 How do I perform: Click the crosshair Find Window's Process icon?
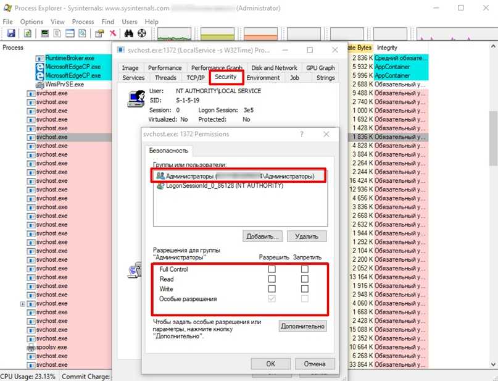point(141,33)
